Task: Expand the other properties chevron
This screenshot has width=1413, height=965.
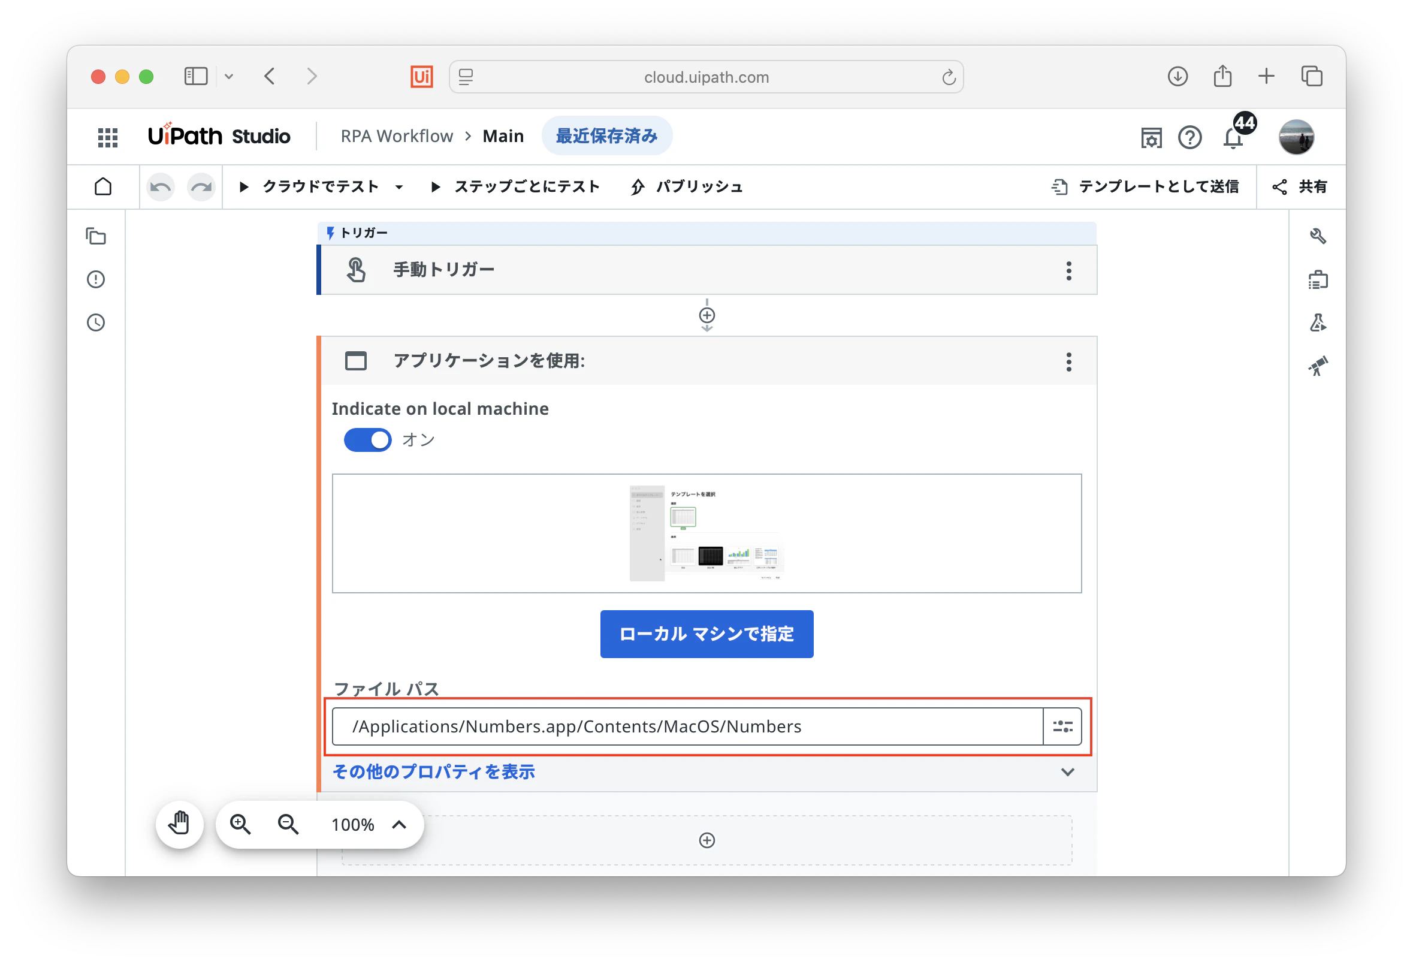Action: tap(1068, 772)
